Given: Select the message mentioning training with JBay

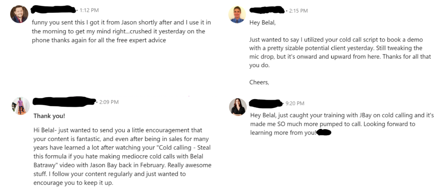Looking at the screenshot, I should (x=342, y=124).
